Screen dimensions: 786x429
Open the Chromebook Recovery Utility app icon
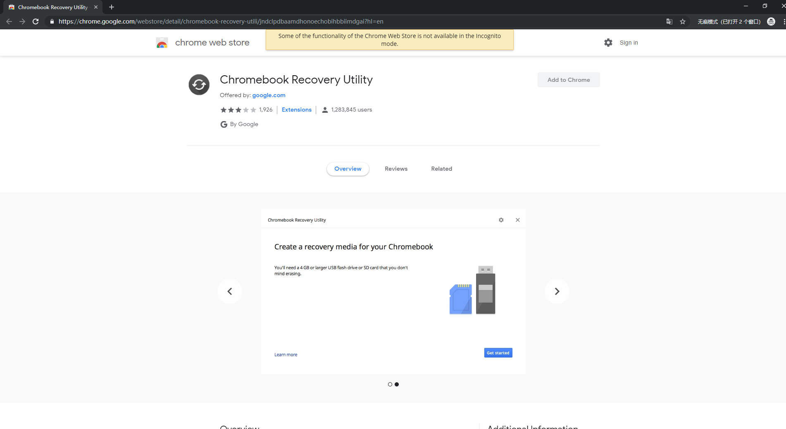pyautogui.click(x=199, y=84)
